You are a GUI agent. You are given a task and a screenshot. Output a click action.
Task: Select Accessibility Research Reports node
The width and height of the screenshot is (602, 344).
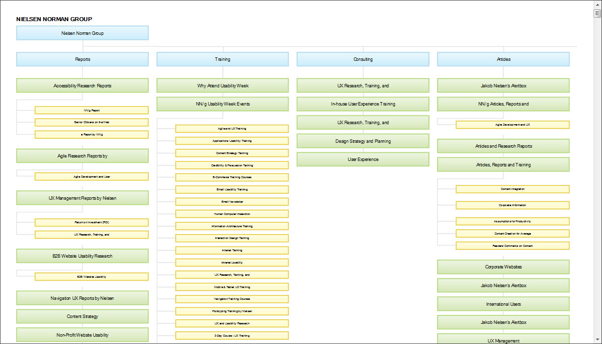(x=82, y=85)
